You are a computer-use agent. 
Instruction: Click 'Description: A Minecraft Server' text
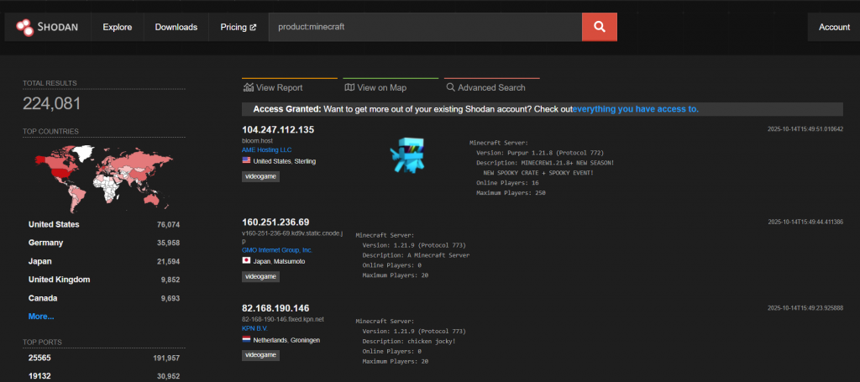(x=416, y=255)
